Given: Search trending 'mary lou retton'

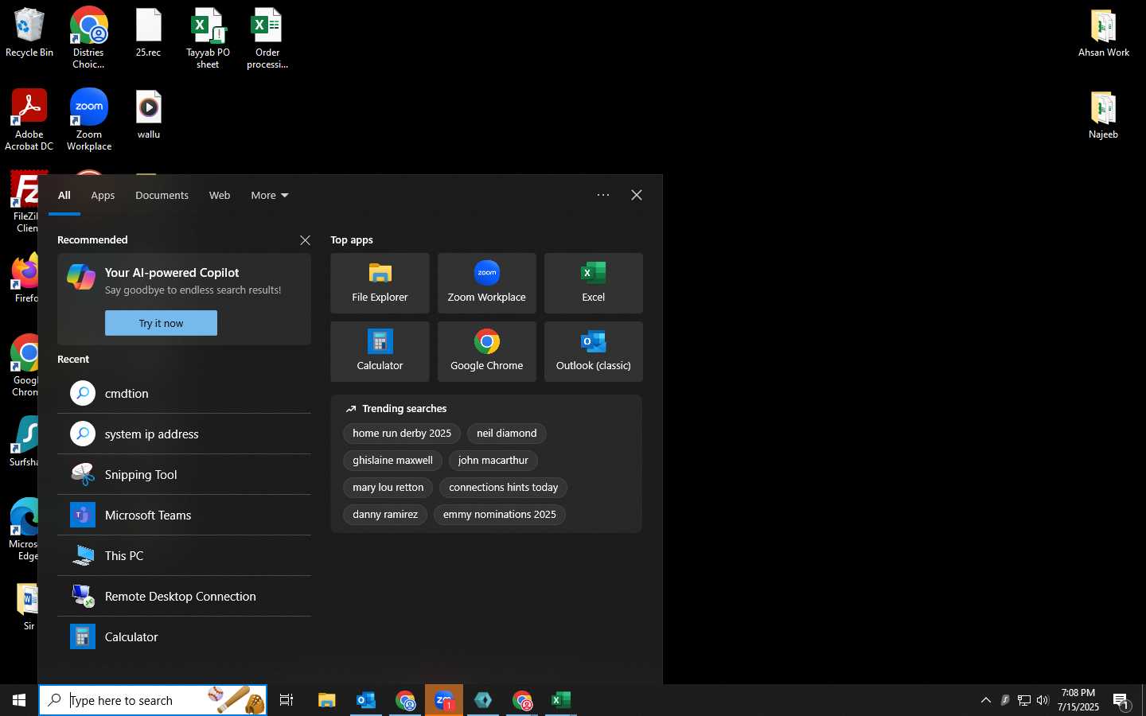Looking at the screenshot, I should pyautogui.click(x=388, y=488).
